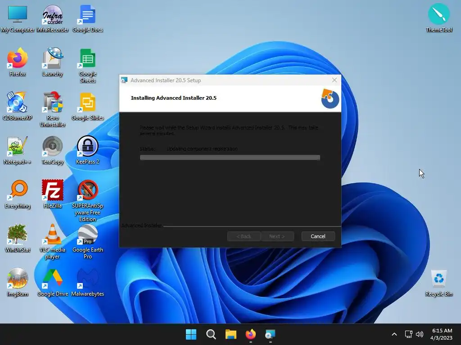
Task: Select Revo Uninstaller desktop icon
Action: click(x=52, y=109)
